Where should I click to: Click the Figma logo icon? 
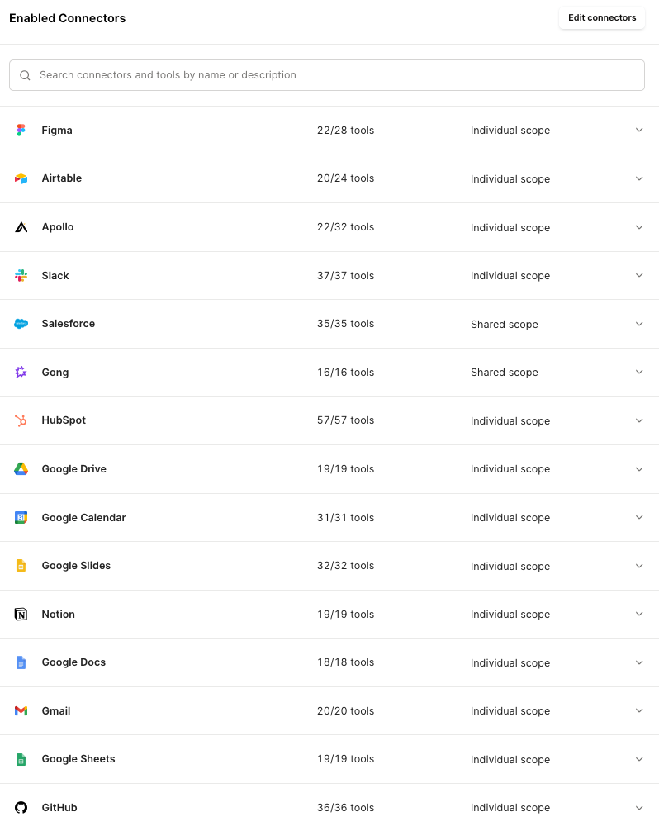tap(21, 131)
